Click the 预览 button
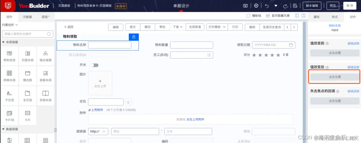The image size is (361, 143). coord(333,6)
